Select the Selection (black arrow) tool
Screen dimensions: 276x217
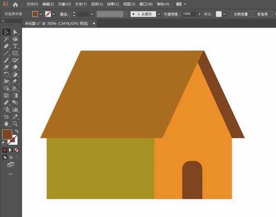[6, 32]
